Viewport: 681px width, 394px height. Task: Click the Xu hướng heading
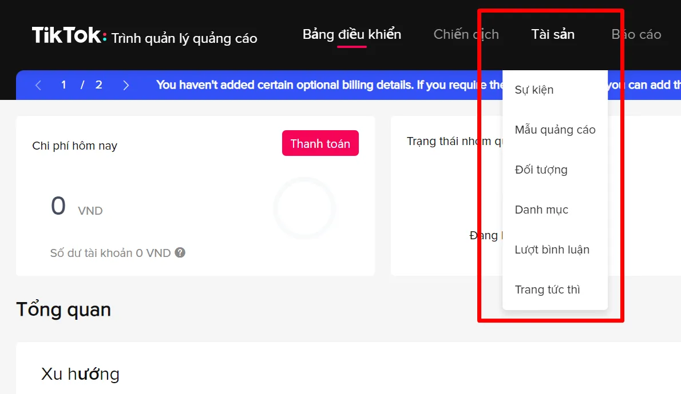(80, 373)
